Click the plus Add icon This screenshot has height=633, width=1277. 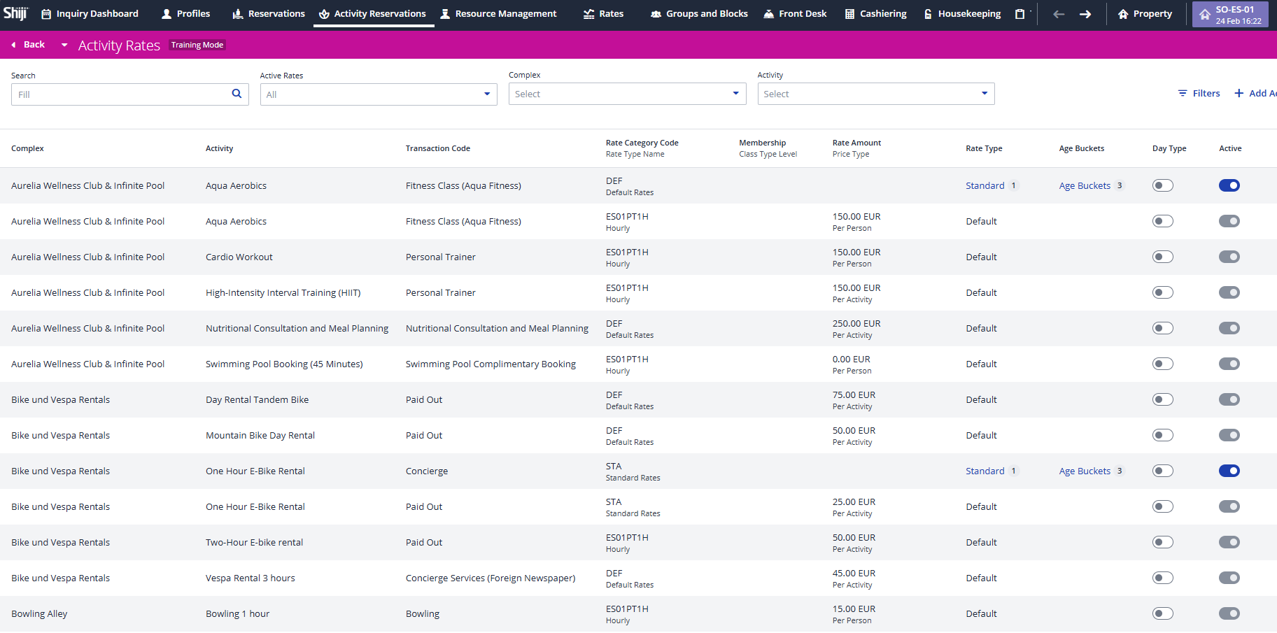pos(1239,93)
